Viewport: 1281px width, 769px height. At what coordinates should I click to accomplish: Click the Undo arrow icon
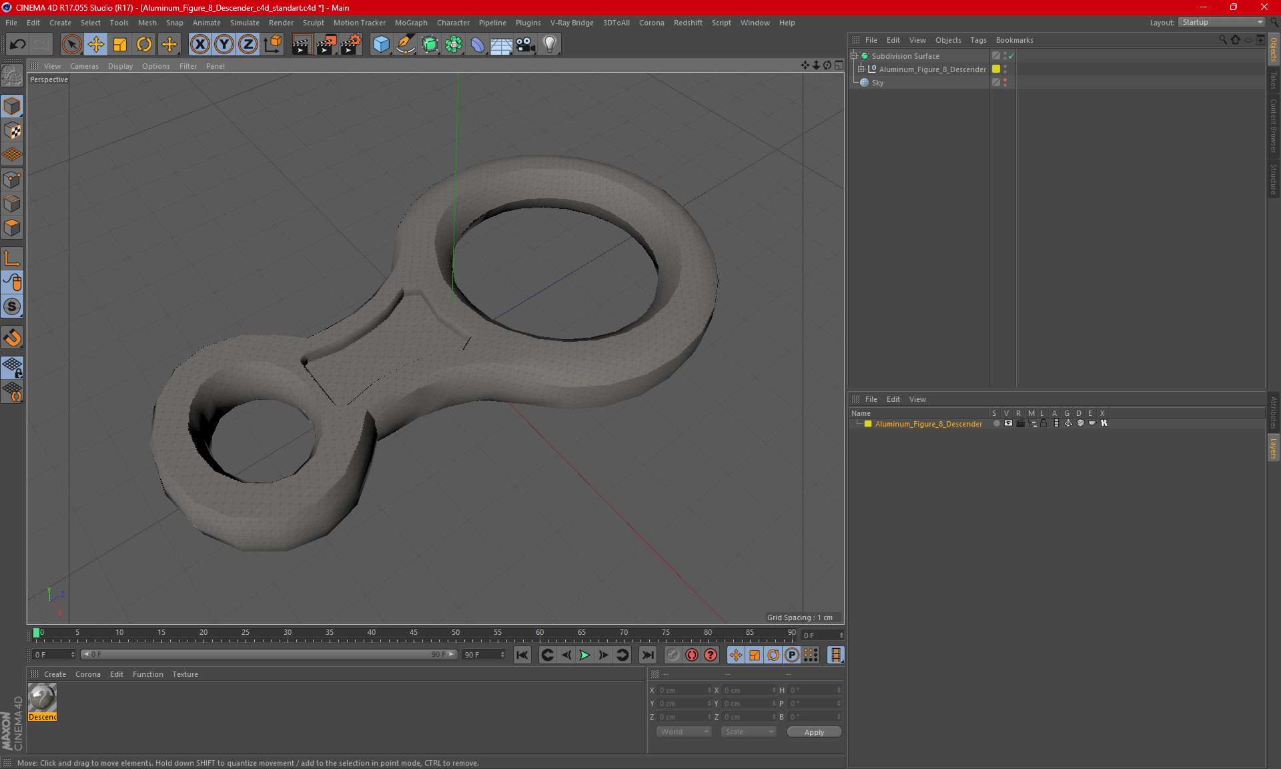click(x=18, y=45)
